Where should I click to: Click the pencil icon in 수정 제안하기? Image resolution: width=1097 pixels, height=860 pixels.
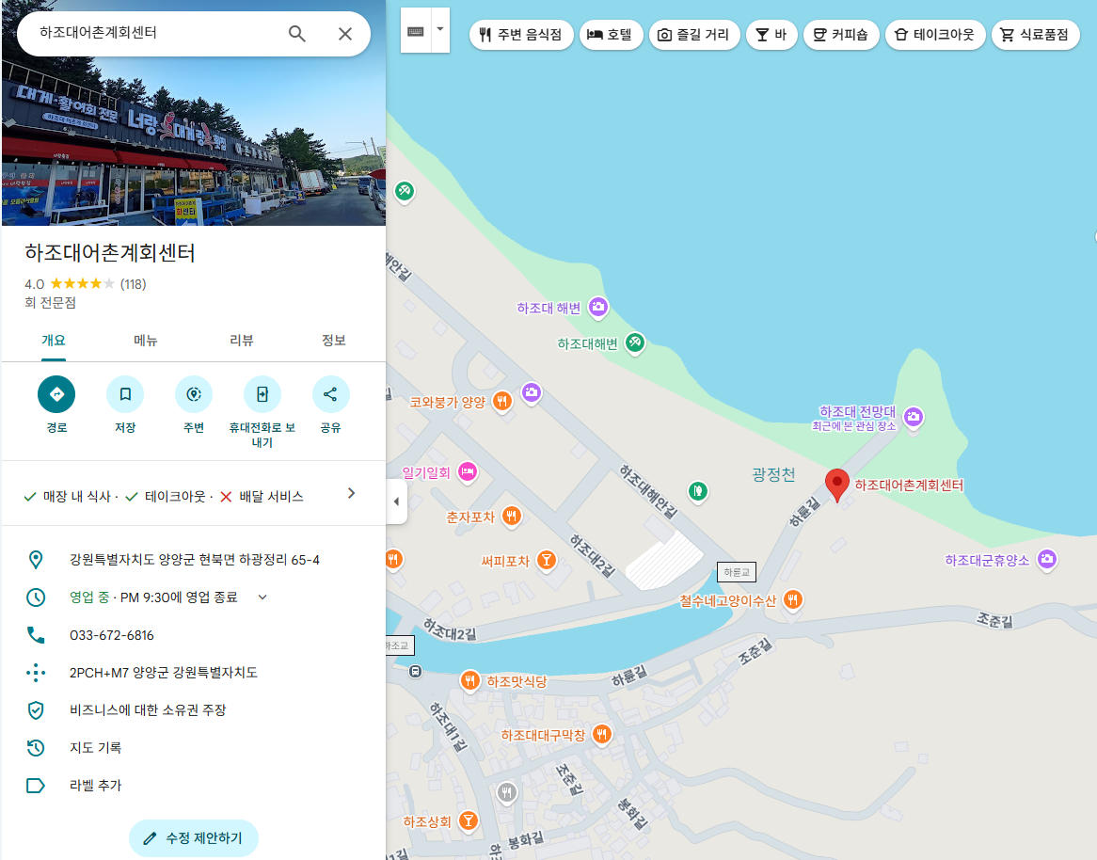point(150,838)
